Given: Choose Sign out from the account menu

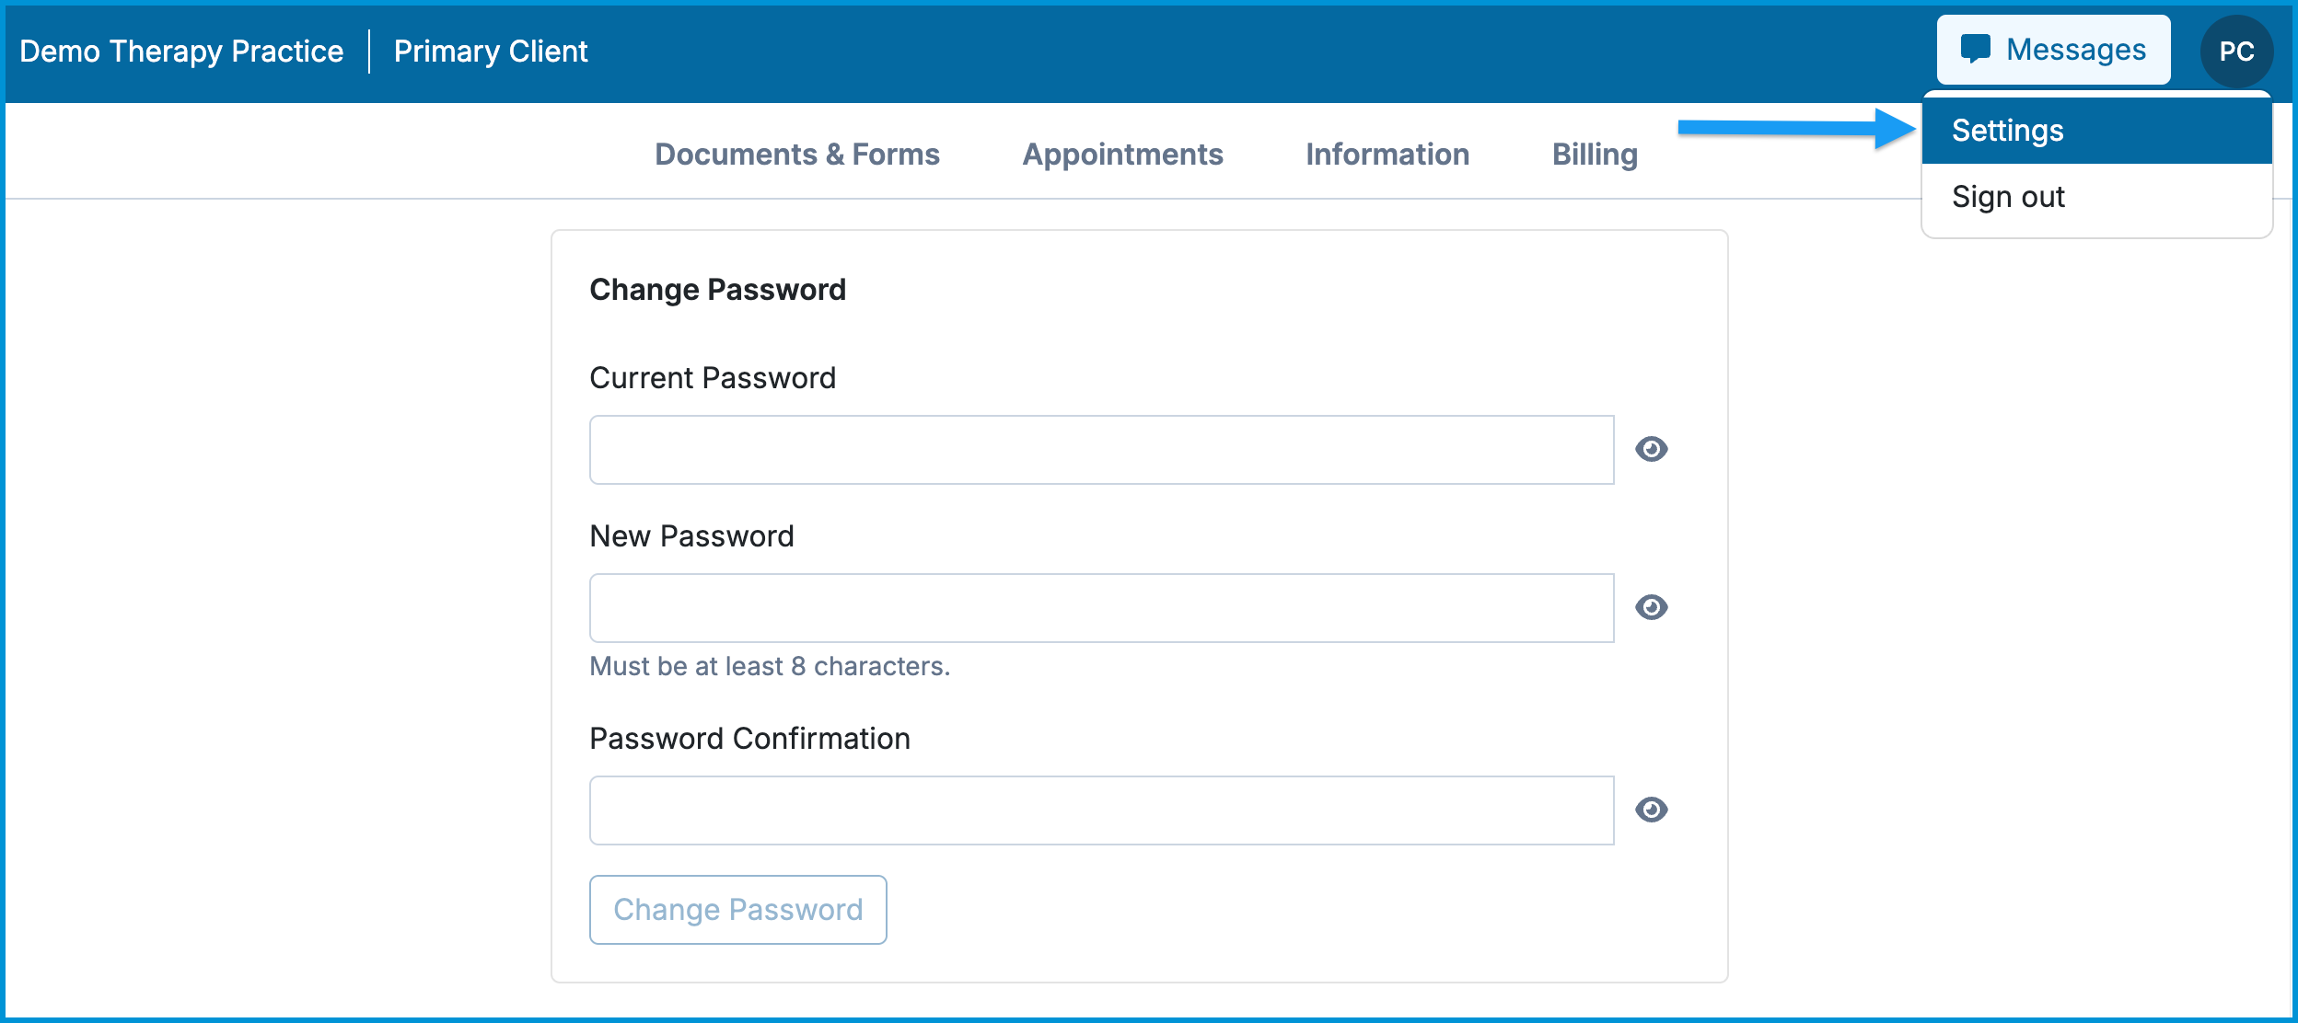Looking at the screenshot, I should coord(2008,196).
